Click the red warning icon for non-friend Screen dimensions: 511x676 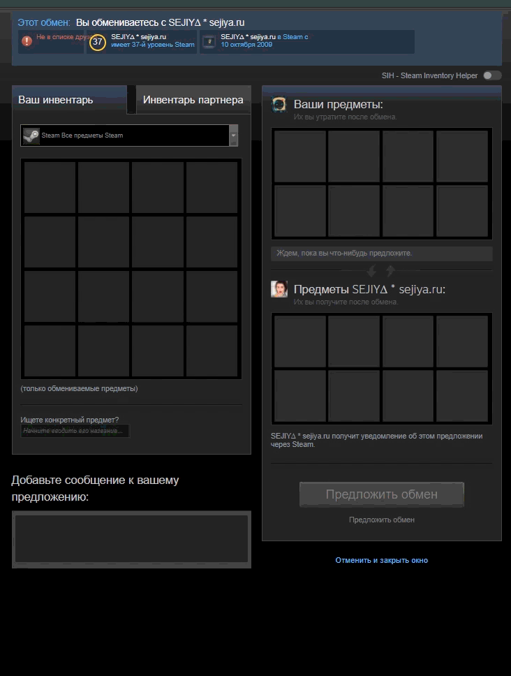[x=27, y=41]
